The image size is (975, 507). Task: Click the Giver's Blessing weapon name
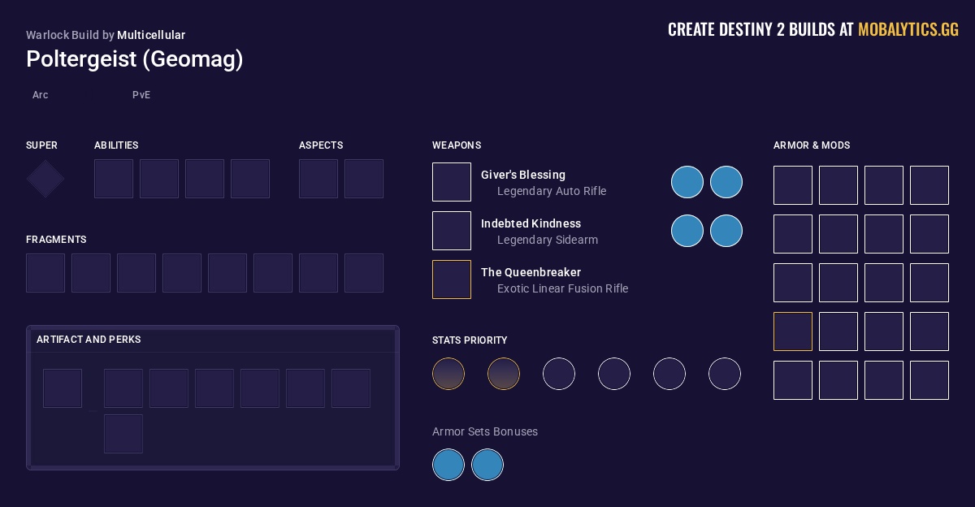(523, 175)
